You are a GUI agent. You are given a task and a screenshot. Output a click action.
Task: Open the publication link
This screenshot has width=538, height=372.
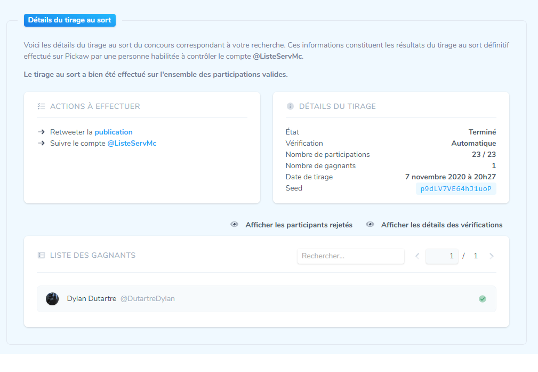(x=114, y=132)
